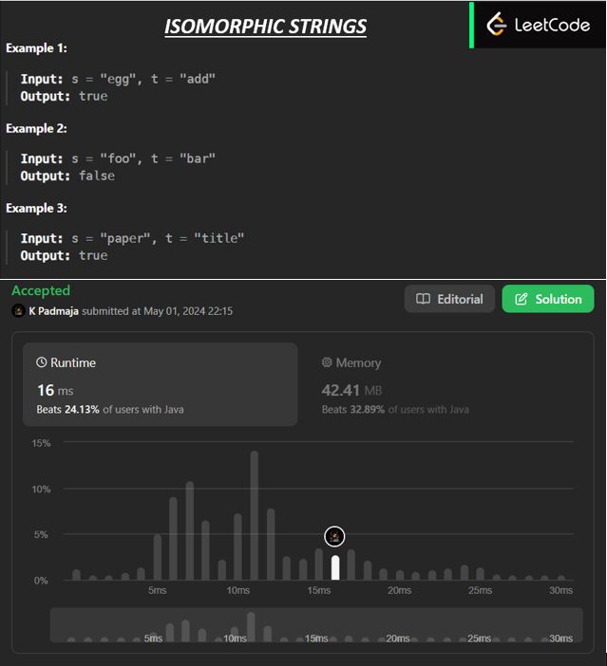Click the highlighted white 16ms bar
This screenshot has height=666, width=607.
point(335,567)
